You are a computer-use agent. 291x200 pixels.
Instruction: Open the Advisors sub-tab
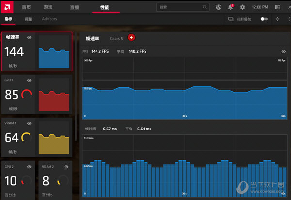(49, 19)
